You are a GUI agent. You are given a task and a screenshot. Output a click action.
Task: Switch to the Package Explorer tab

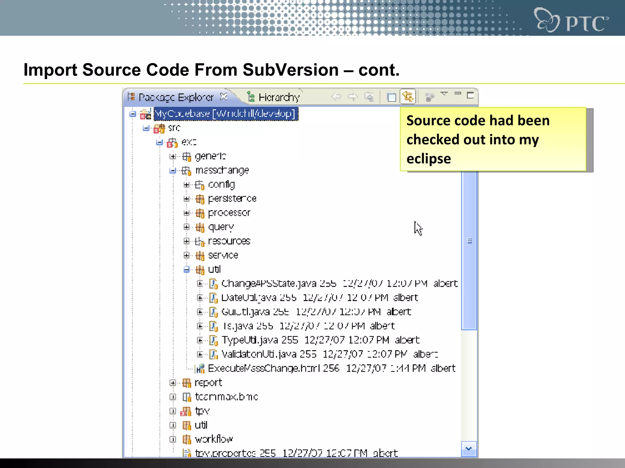pyautogui.click(x=176, y=97)
